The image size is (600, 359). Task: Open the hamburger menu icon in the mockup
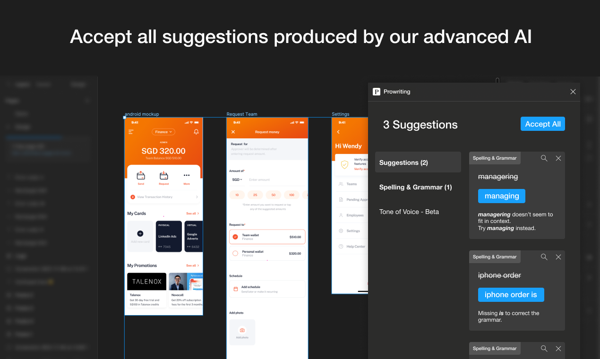pyautogui.click(x=131, y=132)
